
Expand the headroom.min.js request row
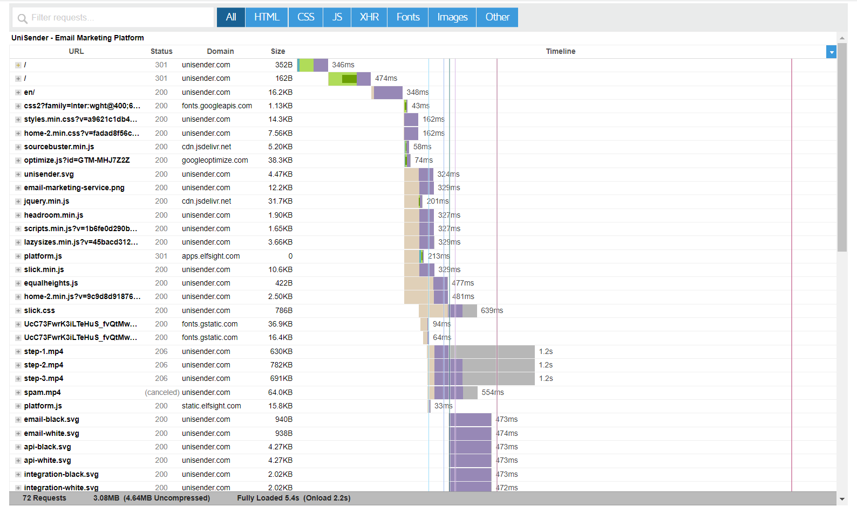click(x=18, y=216)
